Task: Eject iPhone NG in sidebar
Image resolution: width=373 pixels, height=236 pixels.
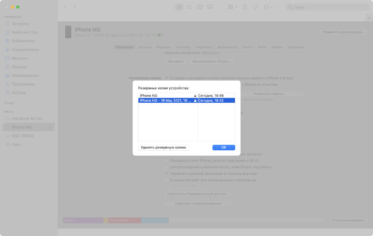Action: (x=50, y=127)
